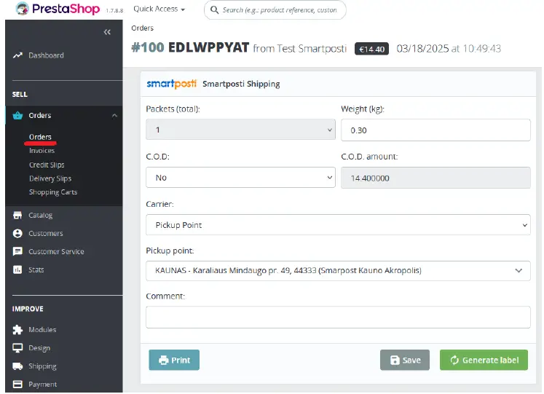Click the Print button
Image resolution: width=544 pixels, height=394 pixels.
[174, 360]
